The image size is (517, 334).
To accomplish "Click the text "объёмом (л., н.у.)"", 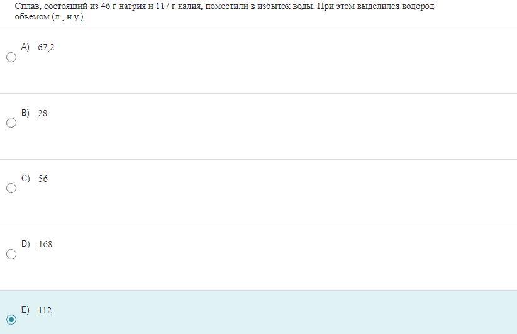I will (49, 17).
